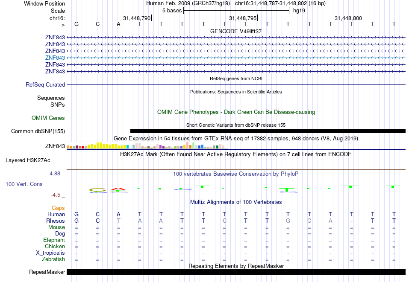Image resolution: width=406 pixels, height=282 pixels.
Task: Click the black RepeatMasker element bar
Action: pyautogui.click(x=236, y=272)
